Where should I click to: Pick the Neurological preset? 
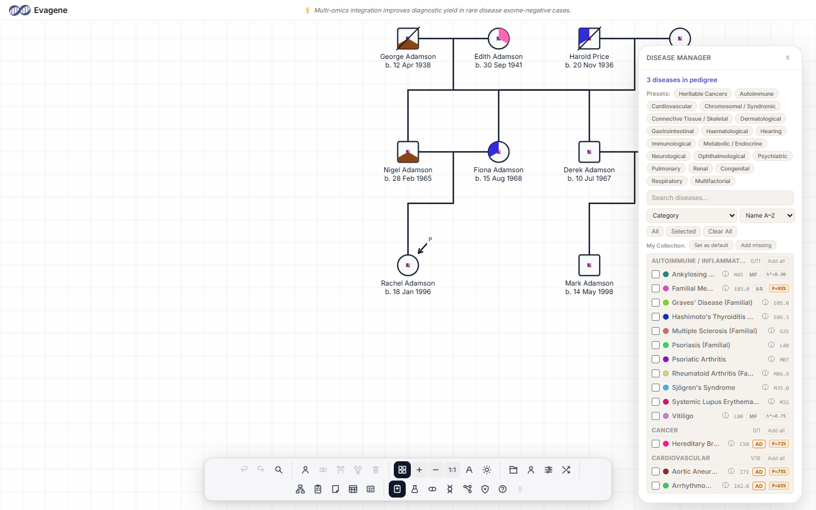(x=669, y=156)
